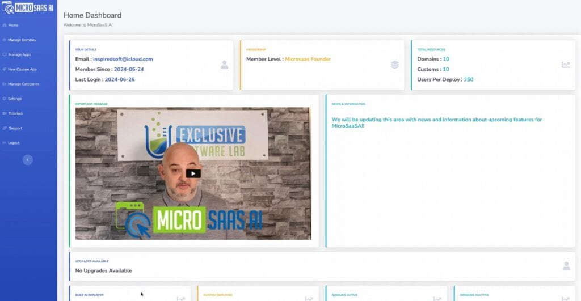The height and width of the screenshot is (301, 581).
Task: Click the Microsaas Founder member level
Action: [308, 59]
